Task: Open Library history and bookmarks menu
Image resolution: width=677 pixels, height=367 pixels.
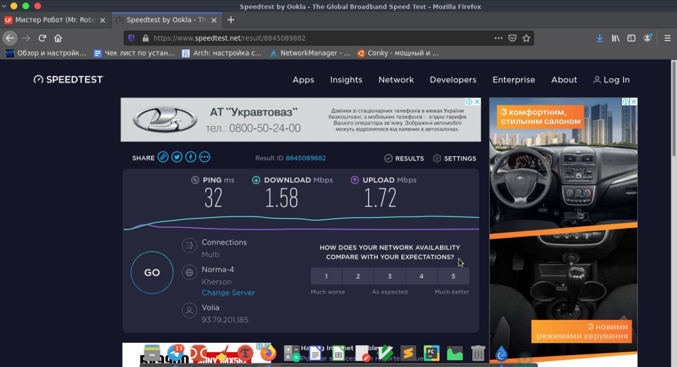Action: 616,38
